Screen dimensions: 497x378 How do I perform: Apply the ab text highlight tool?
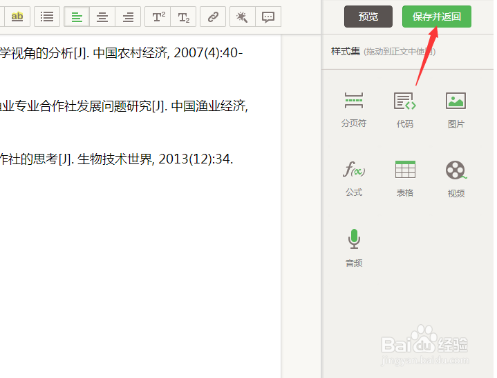coord(17,17)
